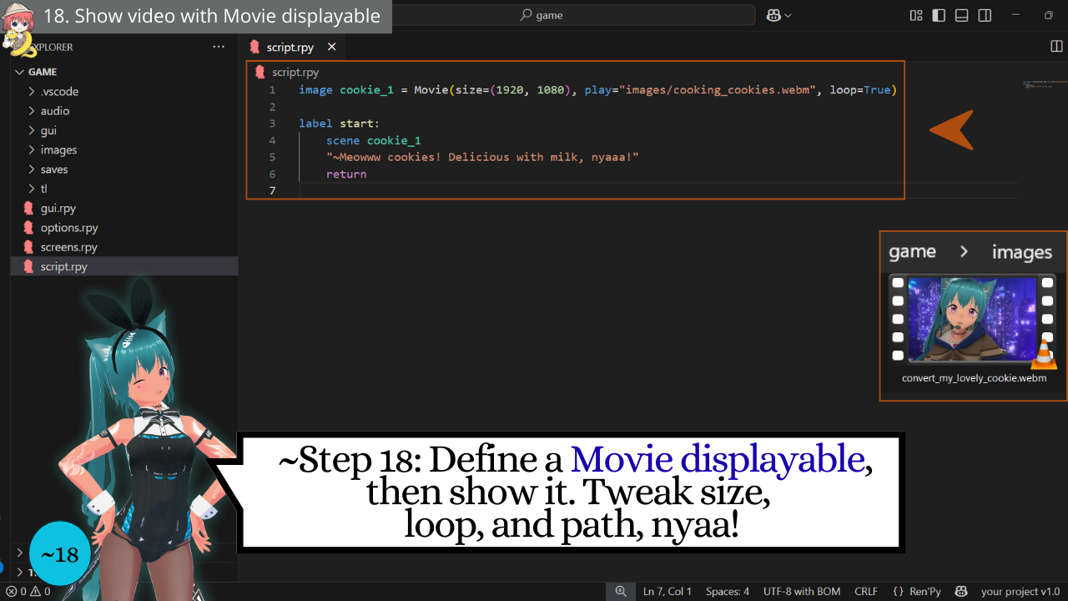Click the script.rpy breadcrumb above the code

295,72
